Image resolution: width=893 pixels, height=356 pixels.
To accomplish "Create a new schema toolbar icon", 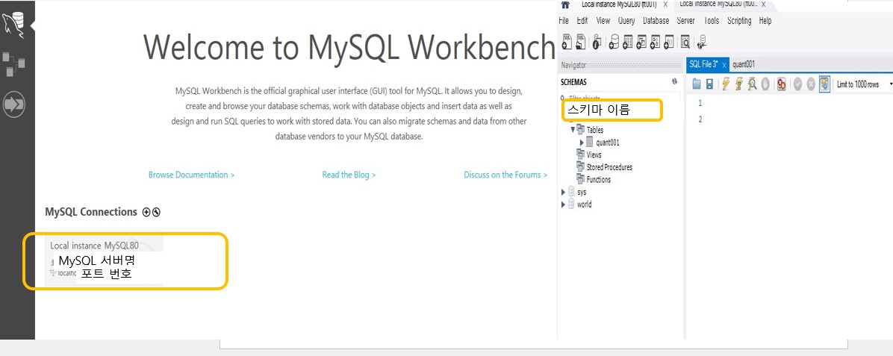I will pyautogui.click(x=614, y=41).
